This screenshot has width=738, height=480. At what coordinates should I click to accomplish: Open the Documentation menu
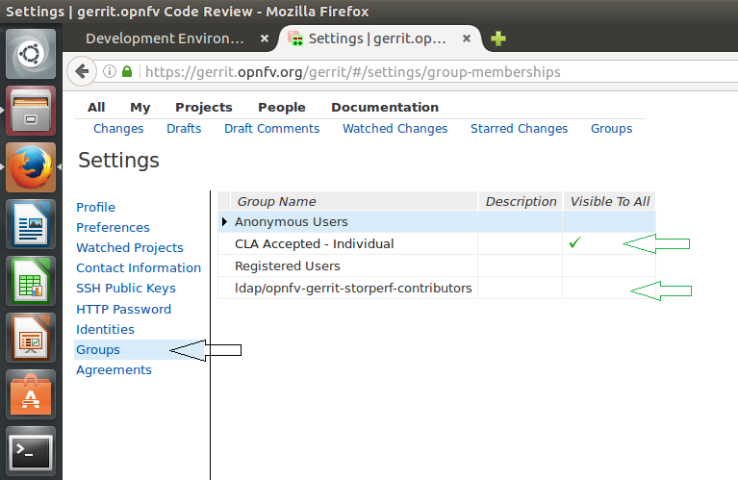point(384,108)
